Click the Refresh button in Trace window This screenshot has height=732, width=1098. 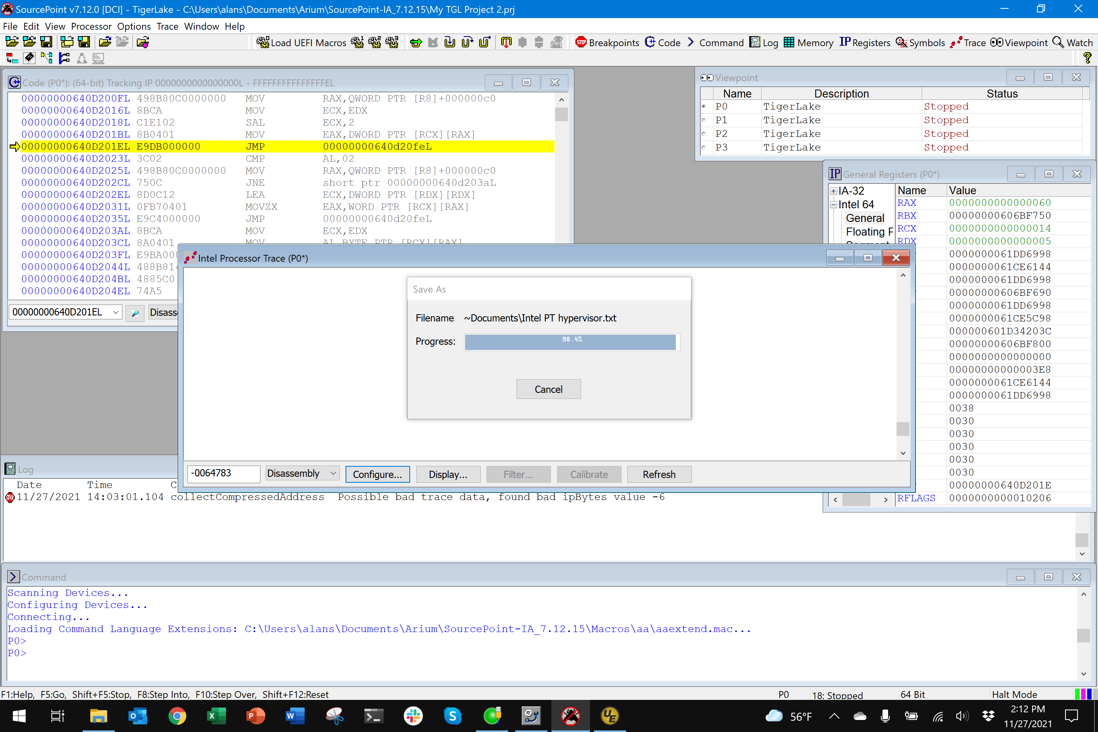(x=659, y=474)
